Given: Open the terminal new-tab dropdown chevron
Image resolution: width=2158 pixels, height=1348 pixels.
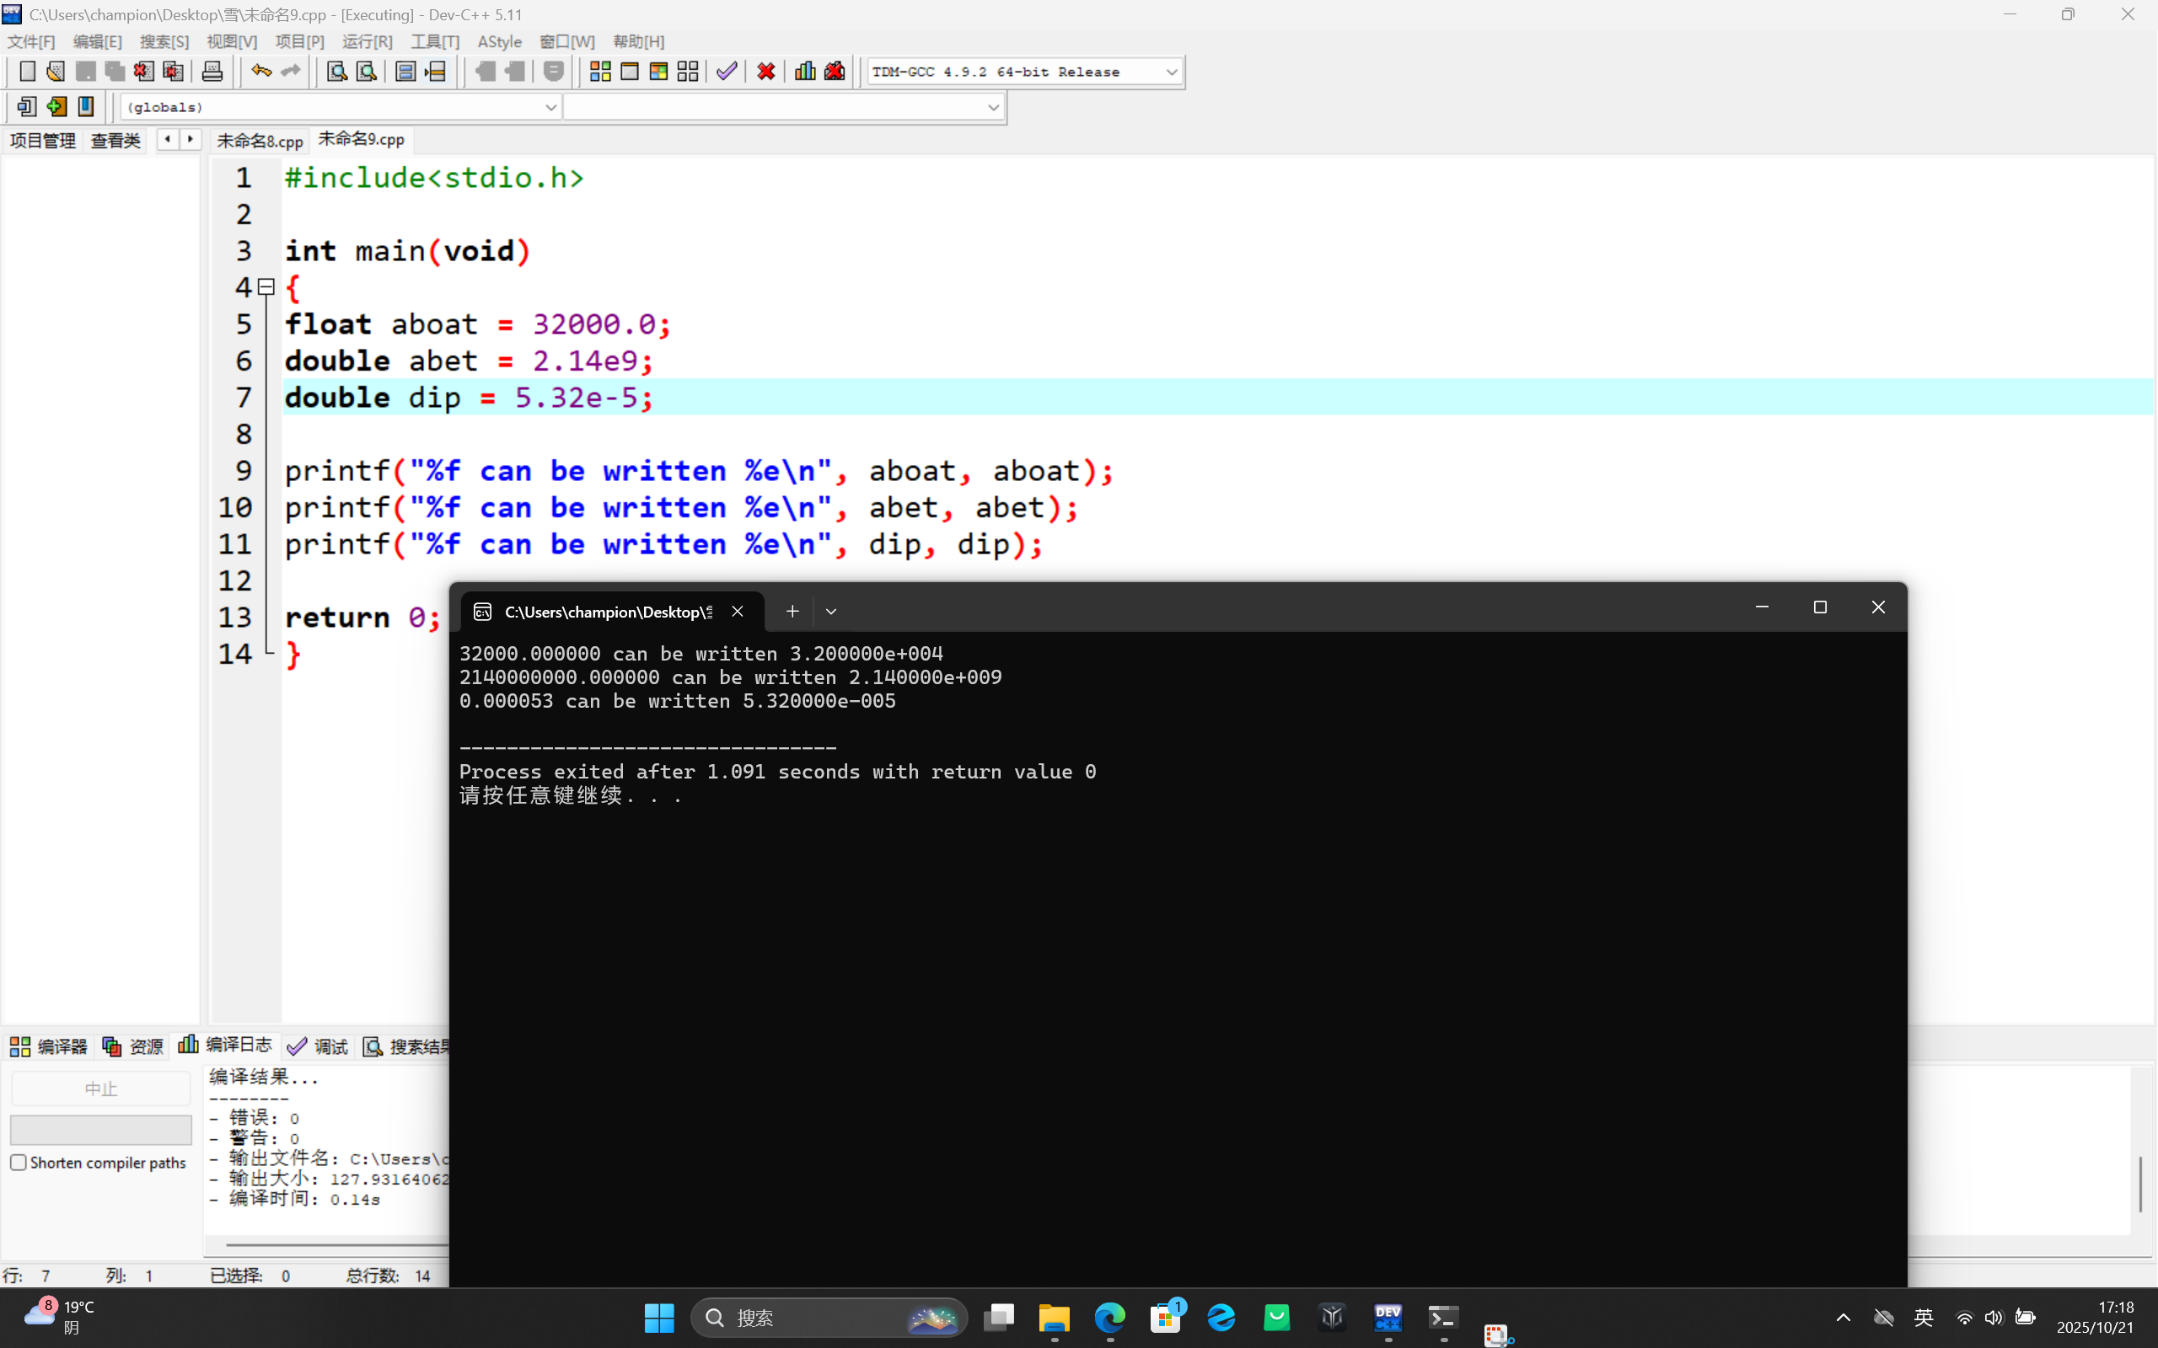Looking at the screenshot, I should 831,612.
